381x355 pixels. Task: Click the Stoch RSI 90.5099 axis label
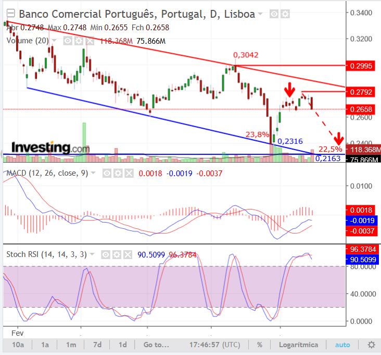point(363,260)
